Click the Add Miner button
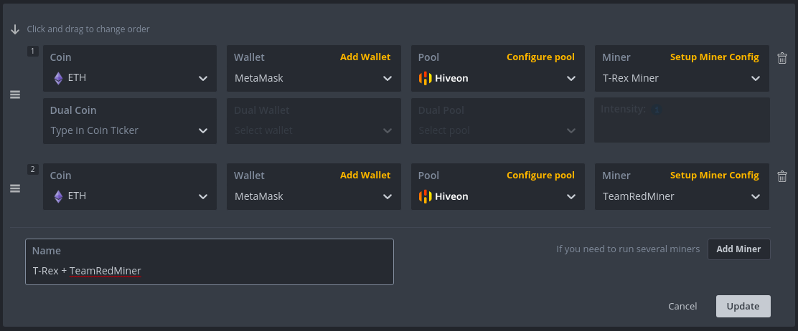Image resolution: width=798 pixels, height=331 pixels. [x=739, y=249]
